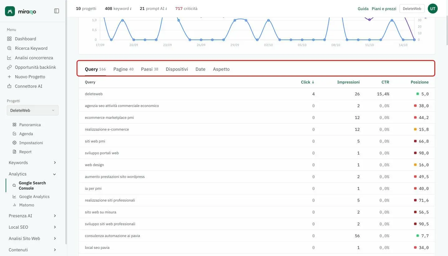The image size is (448, 256).
Task: Switch to the Pagine tab
Action: [123, 69]
